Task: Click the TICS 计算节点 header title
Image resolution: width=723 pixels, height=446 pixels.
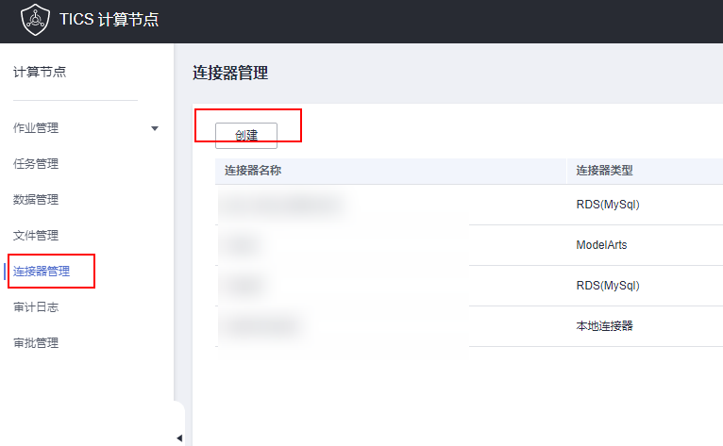Action: tap(109, 21)
